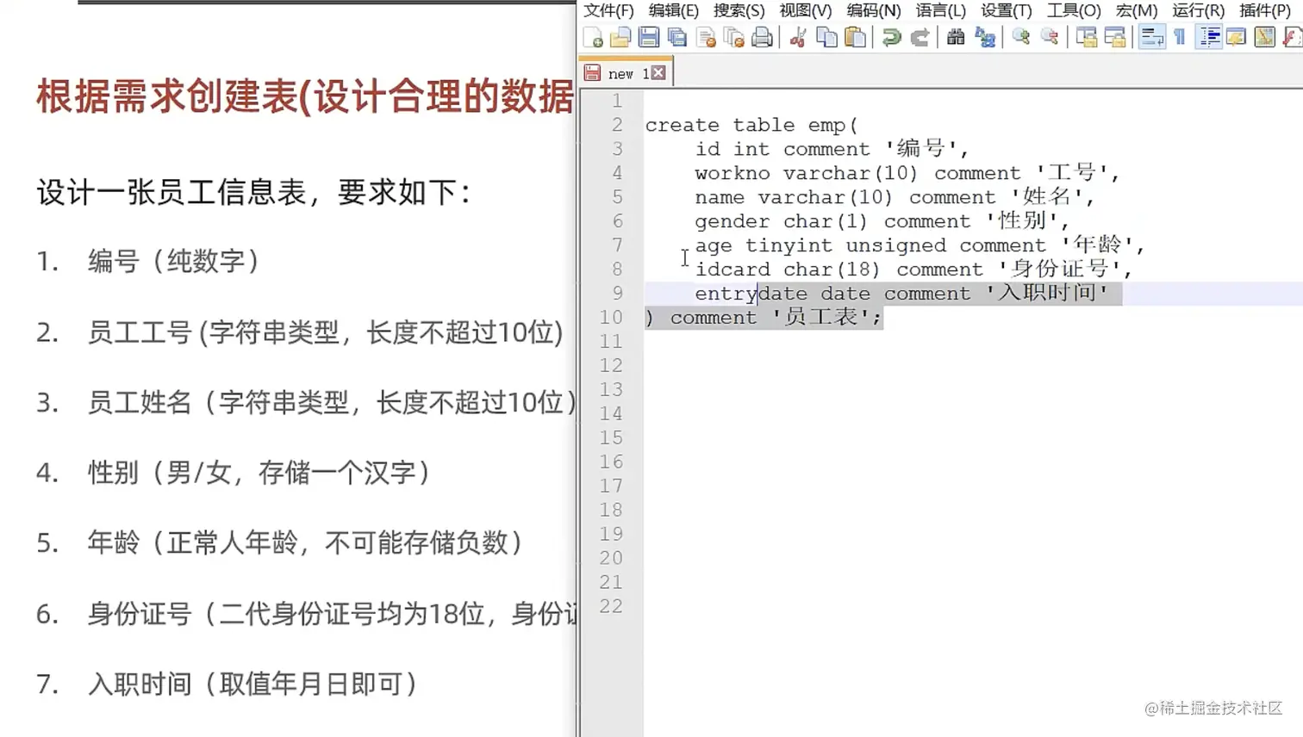Viewport: 1303px width, 737px height.
Task: Open the 视图(V) menu
Action: (806, 10)
